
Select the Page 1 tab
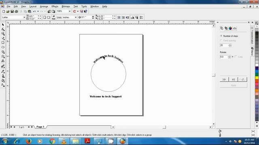(40, 127)
